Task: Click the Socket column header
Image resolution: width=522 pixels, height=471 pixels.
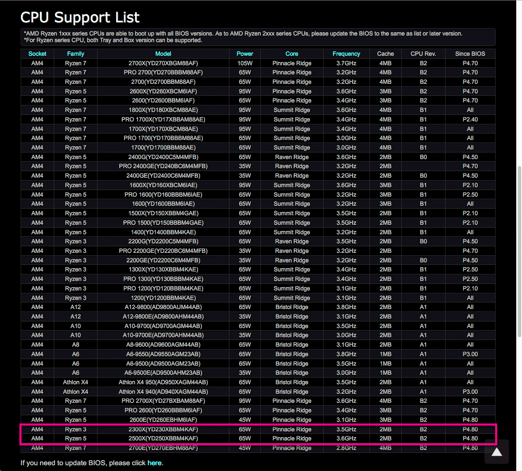Action: click(x=37, y=54)
